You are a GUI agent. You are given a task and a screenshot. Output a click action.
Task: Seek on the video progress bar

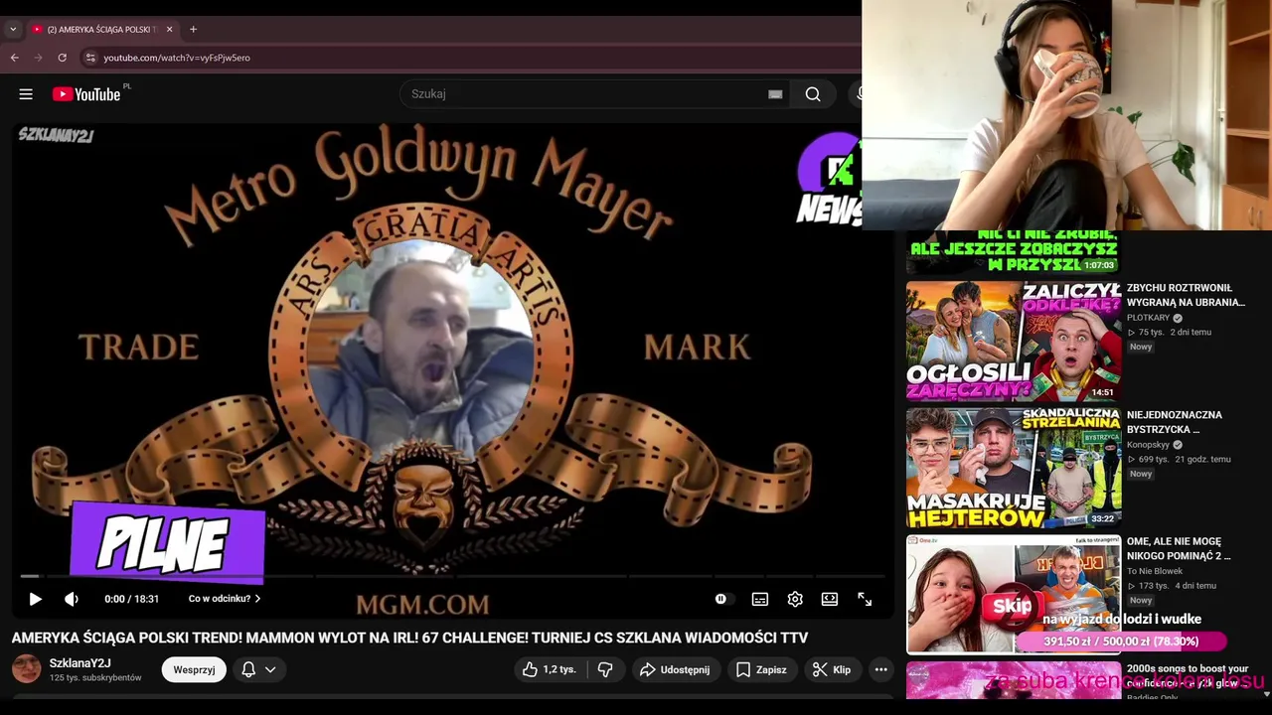point(452,575)
